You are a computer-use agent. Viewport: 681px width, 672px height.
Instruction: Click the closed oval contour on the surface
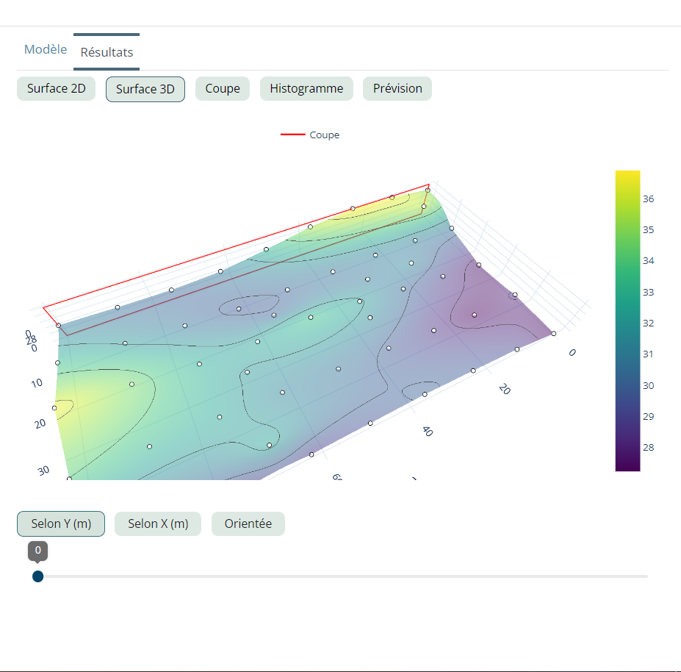click(x=248, y=306)
